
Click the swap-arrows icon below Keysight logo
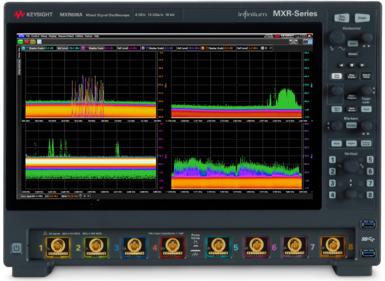tap(293, 41)
